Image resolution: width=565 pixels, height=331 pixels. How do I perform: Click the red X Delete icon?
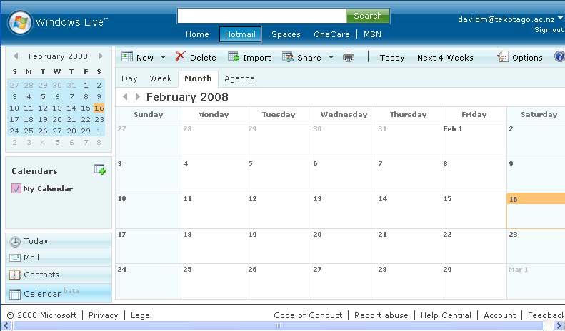[x=180, y=56]
